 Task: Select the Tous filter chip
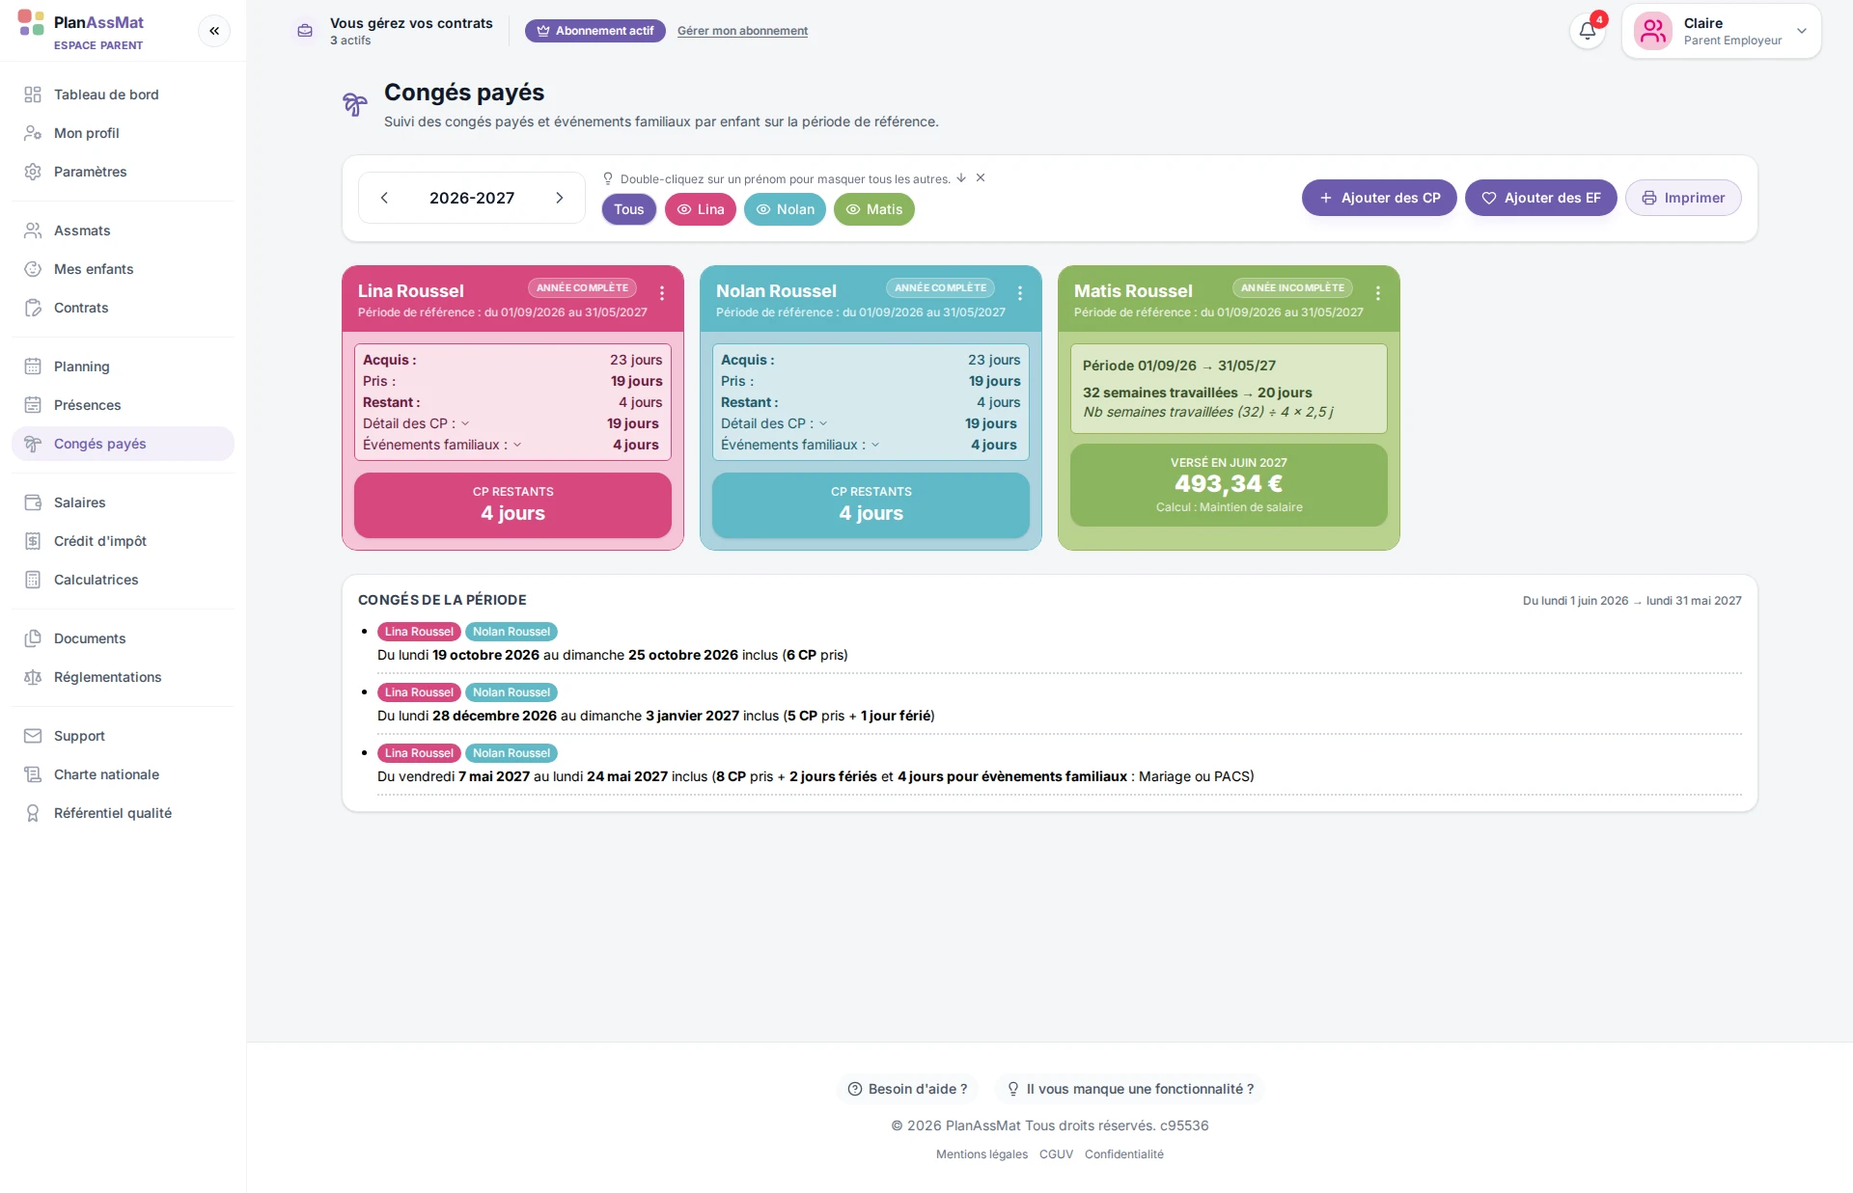coord(629,209)
